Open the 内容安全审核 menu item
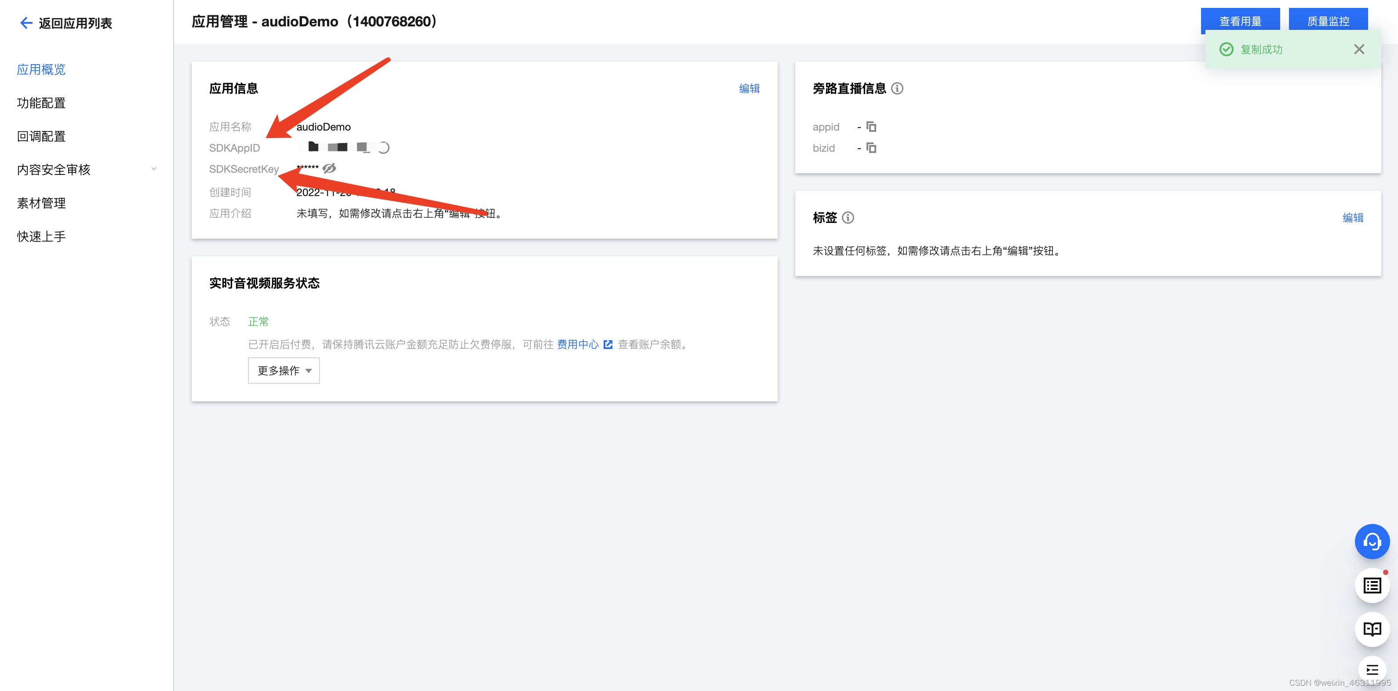 click(54, 169)
